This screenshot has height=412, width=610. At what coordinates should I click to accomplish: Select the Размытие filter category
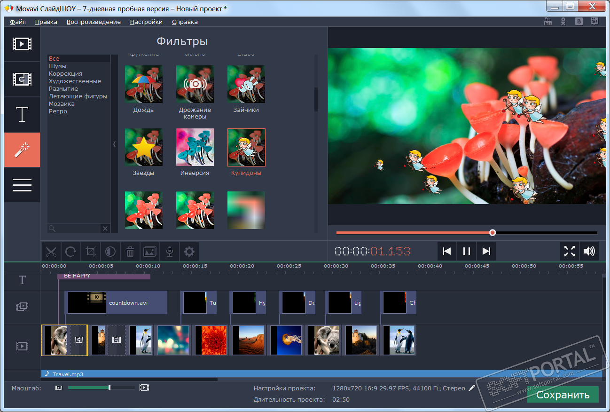click(79, 89)
